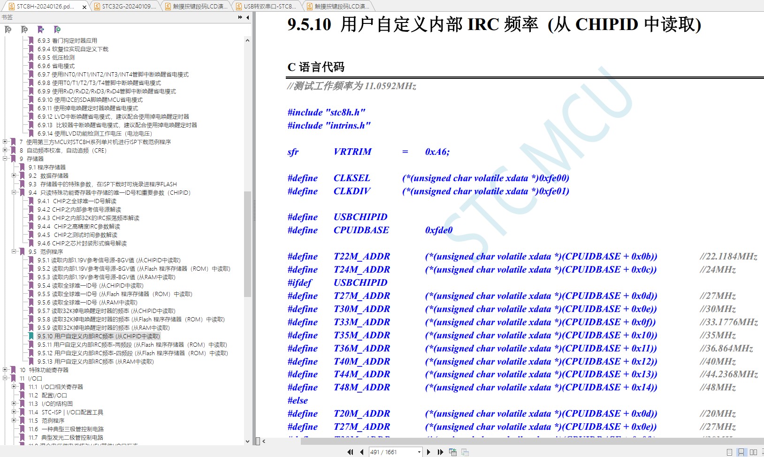Click the pane divider grip icon at bottom-left of document

point(258,441)
